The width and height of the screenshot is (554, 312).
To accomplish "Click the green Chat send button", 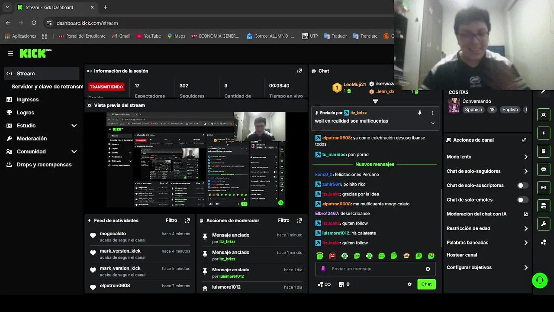I will (x=426, y=284).
